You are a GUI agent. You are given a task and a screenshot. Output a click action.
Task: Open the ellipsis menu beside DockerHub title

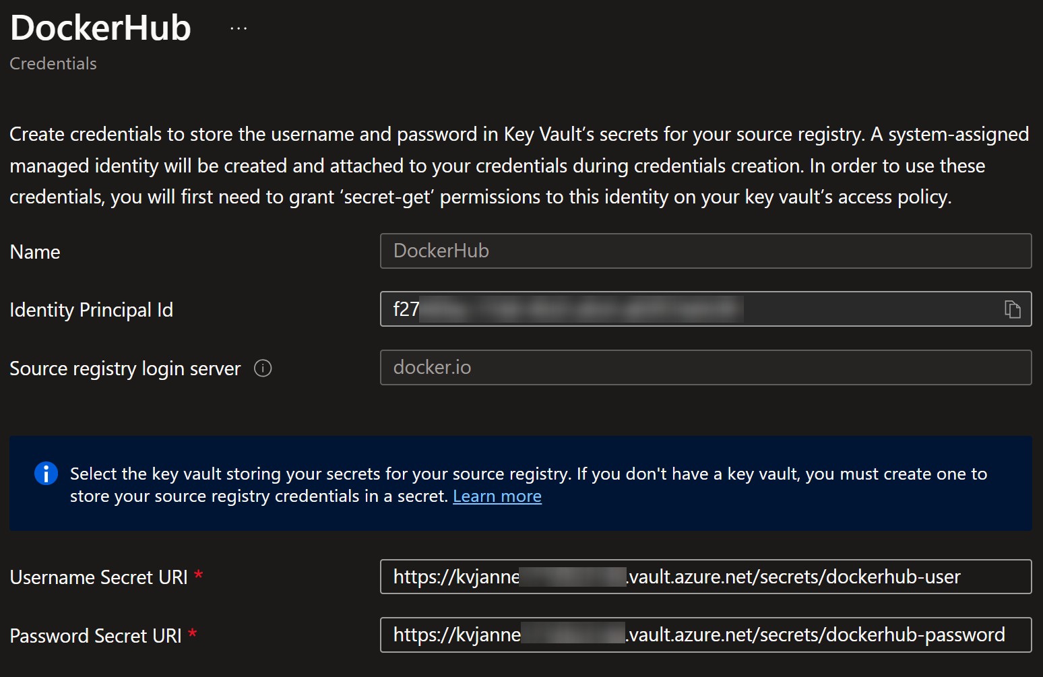pyautogui.click(x=239, y=28)
